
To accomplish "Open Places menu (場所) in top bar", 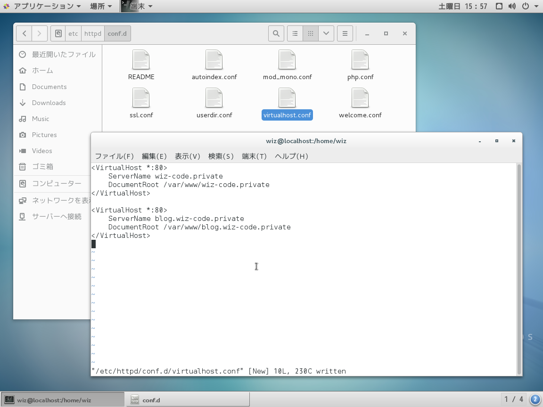I will click(x=101, y=6).
